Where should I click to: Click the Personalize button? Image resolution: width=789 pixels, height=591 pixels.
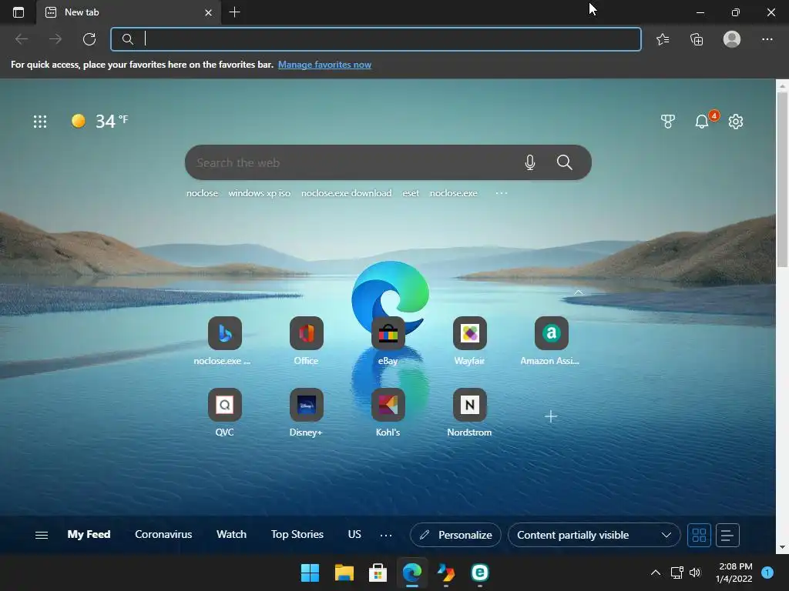(x=455, y=536)
